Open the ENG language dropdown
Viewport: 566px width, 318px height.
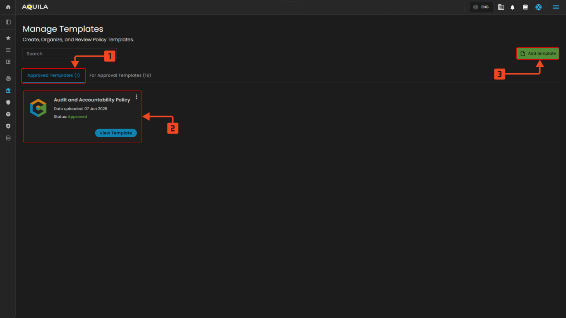coord(481,7)
